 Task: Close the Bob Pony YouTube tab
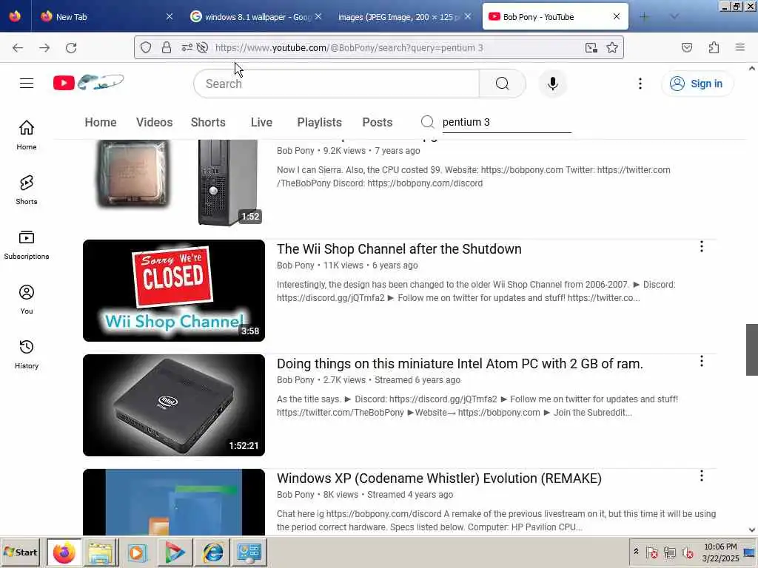[617, 16]
